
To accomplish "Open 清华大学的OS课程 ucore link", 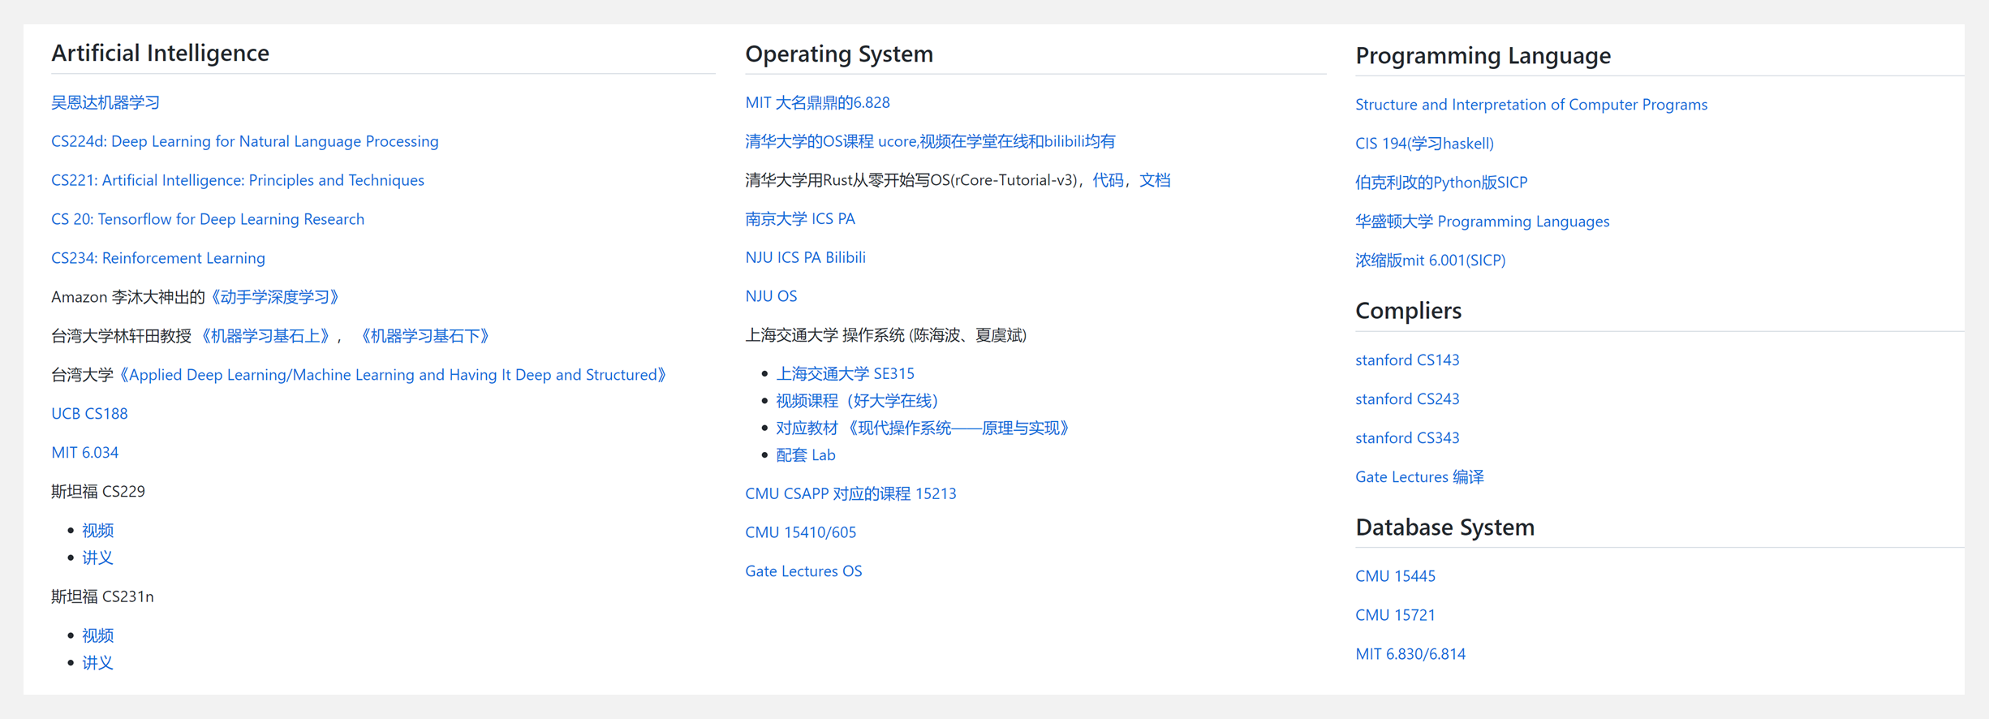I will click(930, 141).
